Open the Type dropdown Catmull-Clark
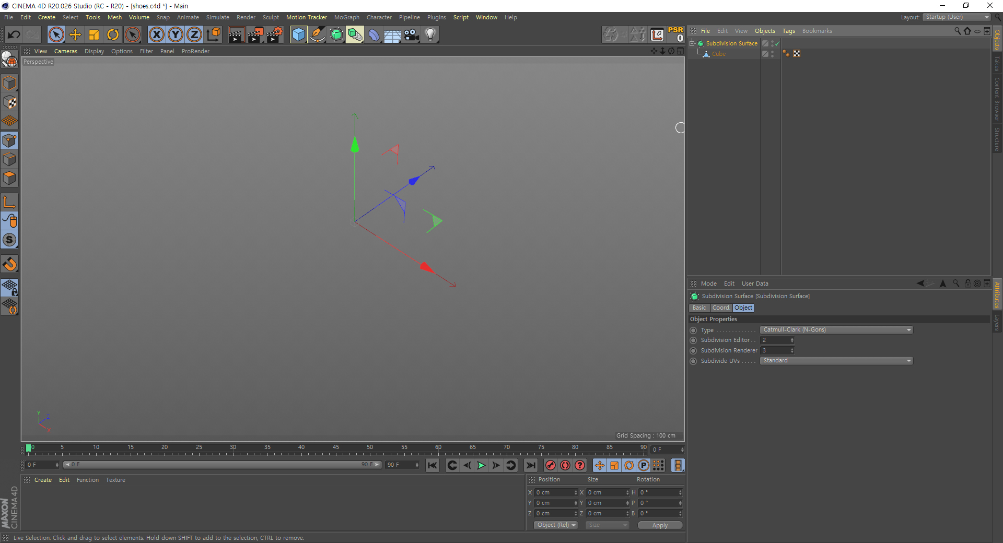This screenshot has height=543, width=1003. (x=836, y=330)
